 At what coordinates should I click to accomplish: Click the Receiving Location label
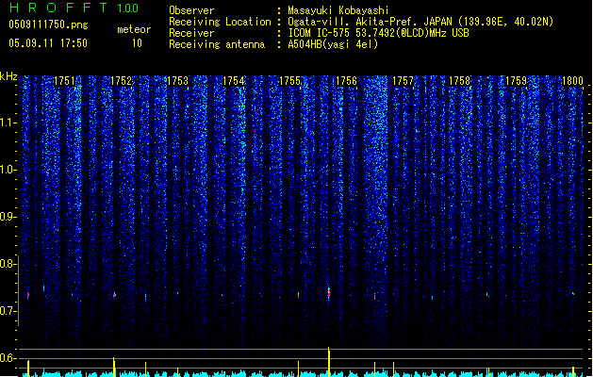(220, 22)
